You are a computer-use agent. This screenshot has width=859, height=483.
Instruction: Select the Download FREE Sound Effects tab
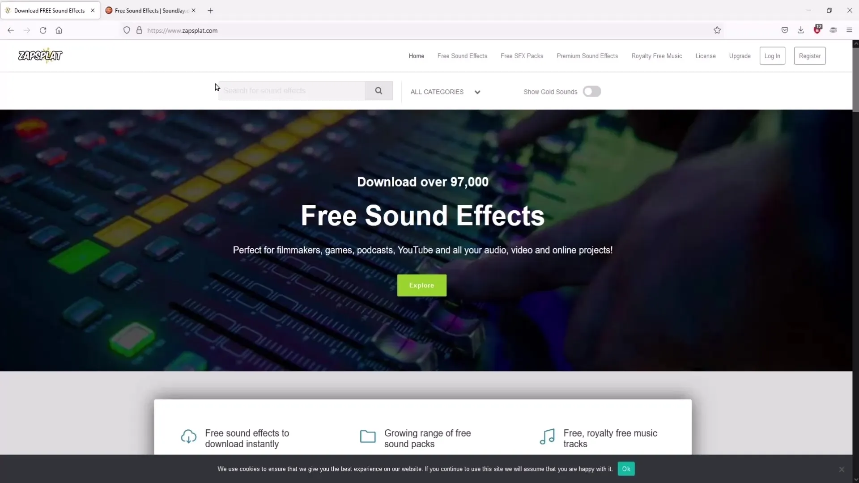tap(50, 10)
